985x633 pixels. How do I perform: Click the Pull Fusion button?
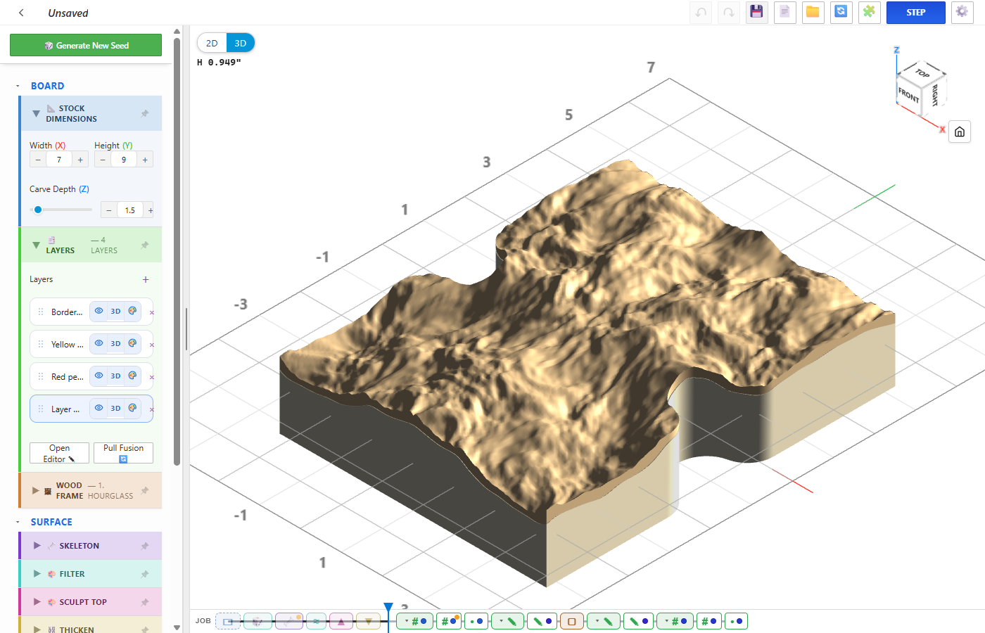[x=123, y=453]
